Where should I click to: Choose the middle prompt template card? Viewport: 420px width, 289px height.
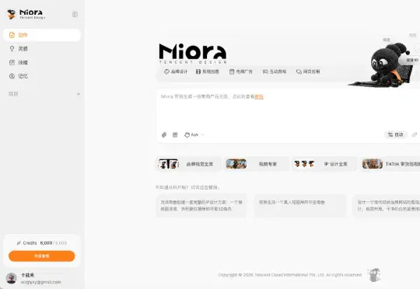pos(300,206)
